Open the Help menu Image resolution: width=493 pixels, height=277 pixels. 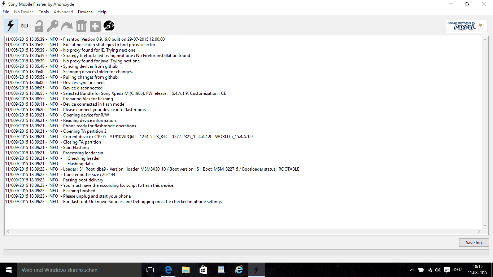tap(102, 12)
